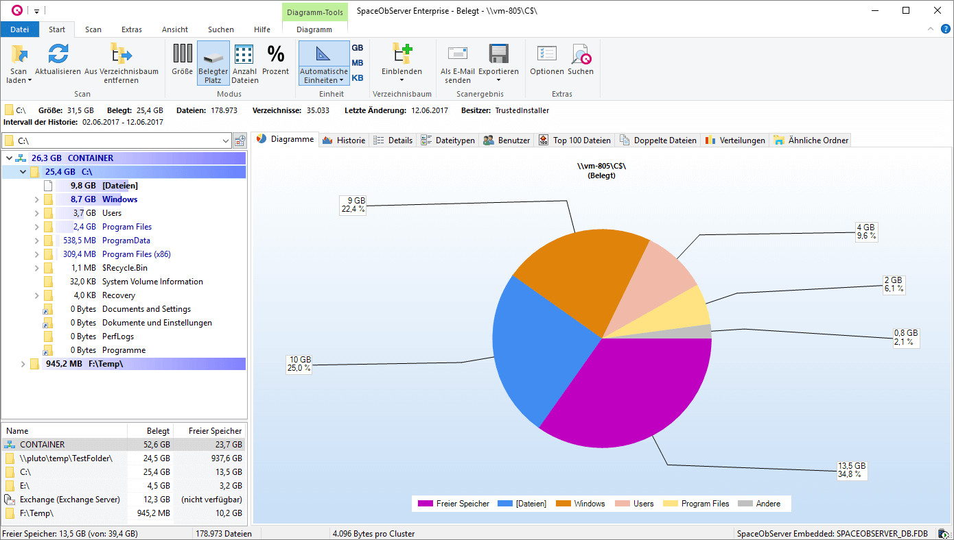This screenshot has height=540, width=954.
Task: Collapse the C:\ tree node
Action: [x=23, y=172]
